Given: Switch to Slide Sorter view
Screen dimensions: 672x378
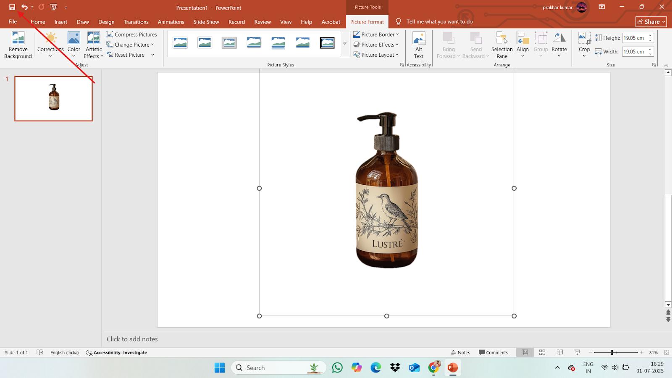Looking at the screenshot, I should 542,352.
